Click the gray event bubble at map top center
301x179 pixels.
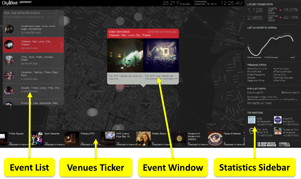click(138, 17)
